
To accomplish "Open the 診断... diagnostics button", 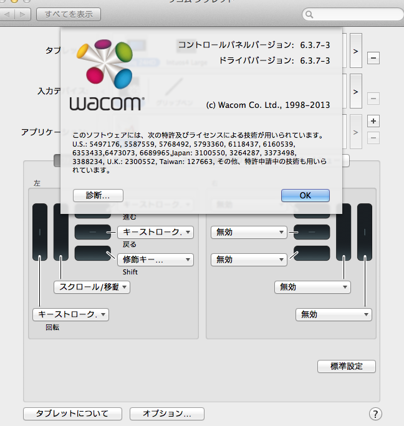I will pyautogui.click(x=98, y=195).
